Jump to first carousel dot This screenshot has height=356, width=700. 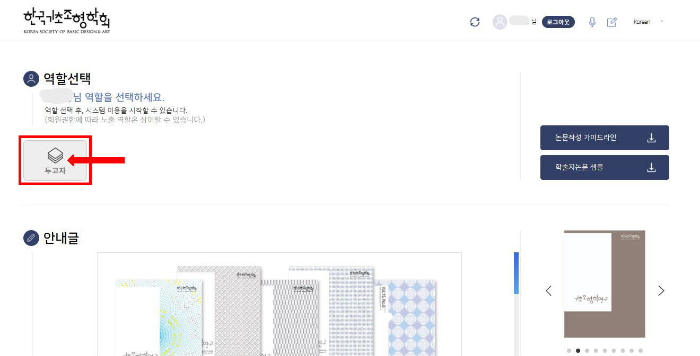[x=569, y=350]
